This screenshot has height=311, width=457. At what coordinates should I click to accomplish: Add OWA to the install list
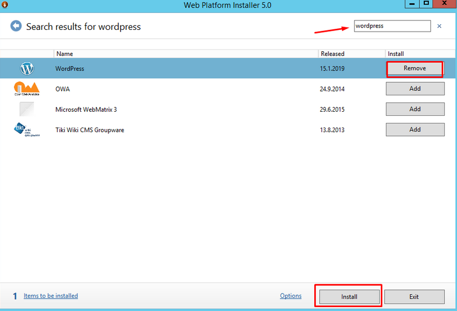coord(415,89)
